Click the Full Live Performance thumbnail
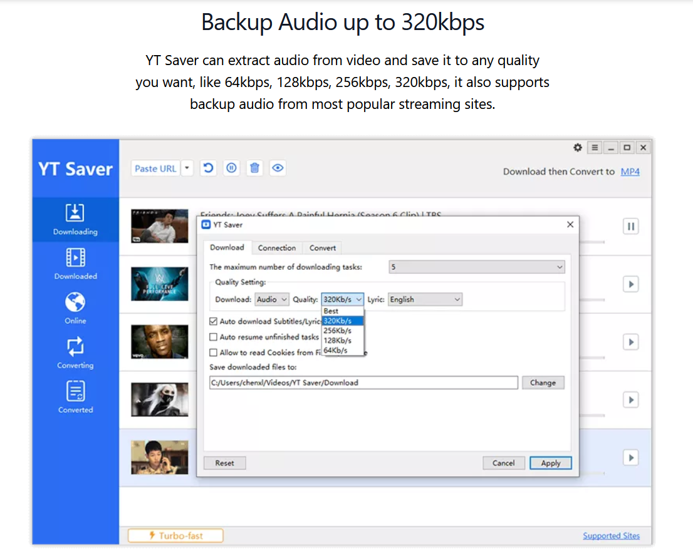The height and width of the screenshot is (549, 693). pos(160,284)
